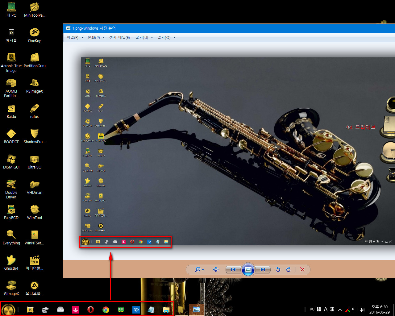The width and height of the screenshot is (395, 316).
Task: Select the PartitionGuru desktop shortcut
Action: [x=35, y=60]
